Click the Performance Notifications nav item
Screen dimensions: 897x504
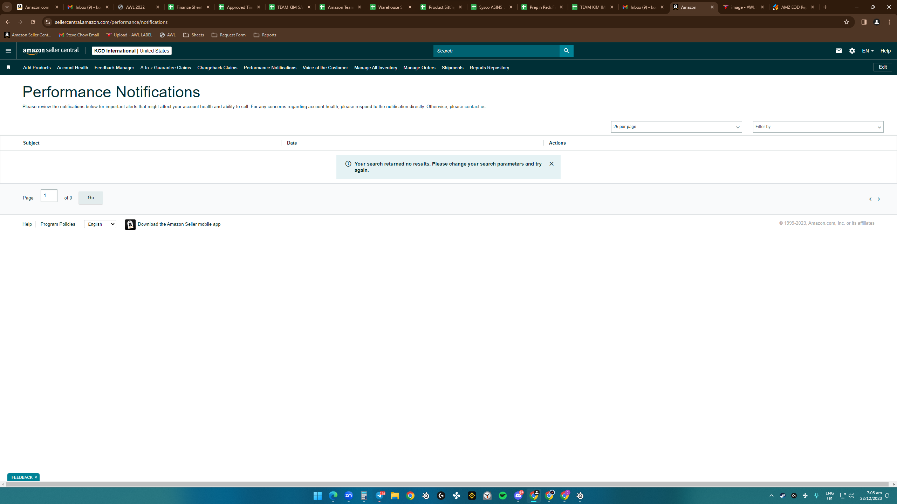pos(270,68)
